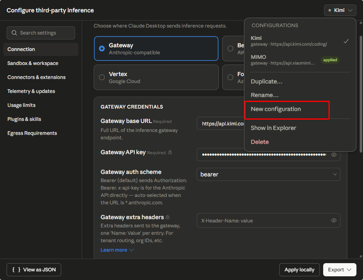Click the magnifier icon in Search settings
This screenshot has height=280, width=363.
[x=14, y=33]
